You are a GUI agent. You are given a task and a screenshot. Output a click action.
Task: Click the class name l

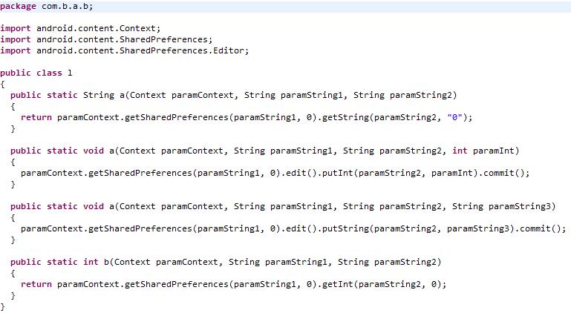pos(70,73)
